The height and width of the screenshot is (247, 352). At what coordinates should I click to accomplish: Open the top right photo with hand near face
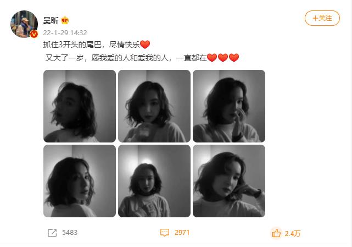point(229,106)
